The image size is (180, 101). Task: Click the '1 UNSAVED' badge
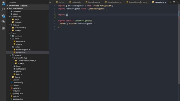click(24, 6)
